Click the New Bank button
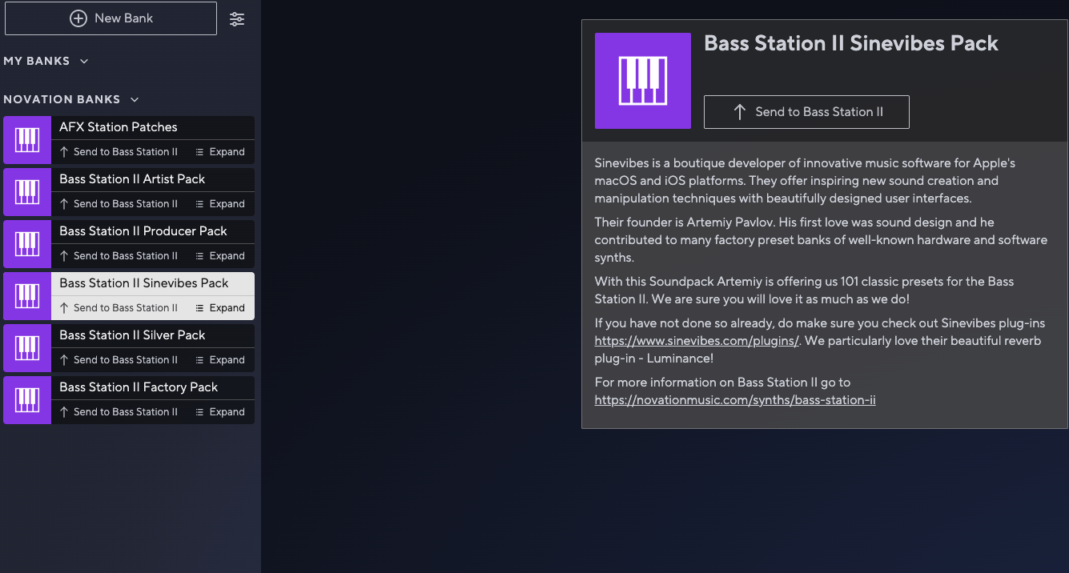This screenshot has height=573, width=1069. (111, 18)
